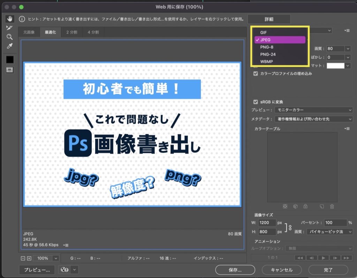The height and width of the screenshot is (278, 357).
Task: Click the optimized image preview
Action: tap(132, 134)
